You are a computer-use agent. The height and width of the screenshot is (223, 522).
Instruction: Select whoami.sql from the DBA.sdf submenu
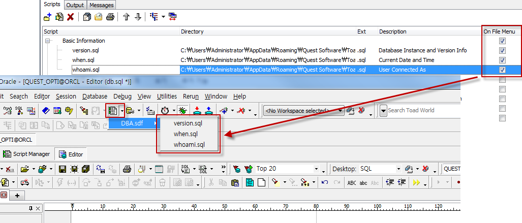[x=188, y=145]
